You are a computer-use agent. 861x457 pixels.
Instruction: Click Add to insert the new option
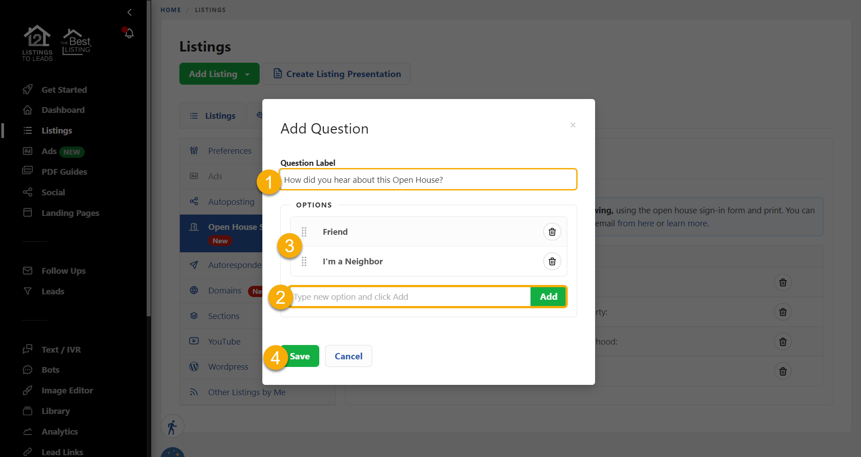pos(548,297)
